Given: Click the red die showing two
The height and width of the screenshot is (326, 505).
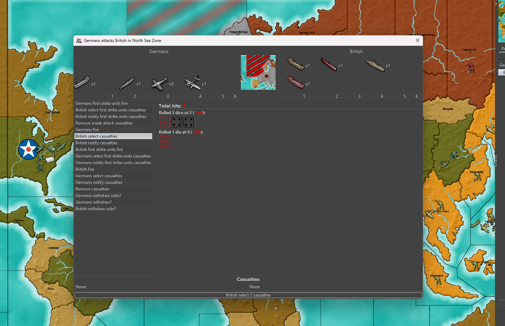Looking at the screenshot, I should coord(165,141).
